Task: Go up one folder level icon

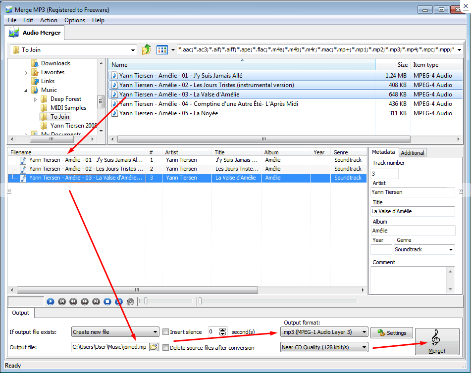Action: [147, 49]
